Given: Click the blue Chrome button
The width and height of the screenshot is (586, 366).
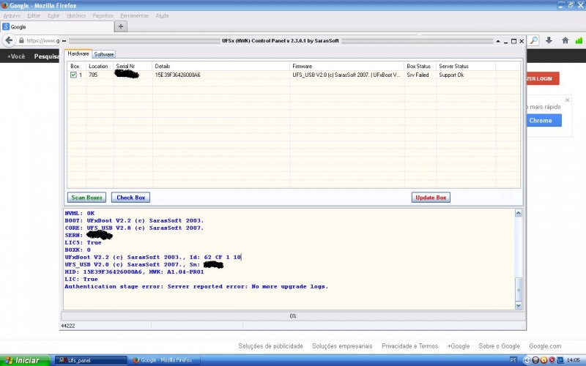Looking at the screenshot, I should pos(544,120).
